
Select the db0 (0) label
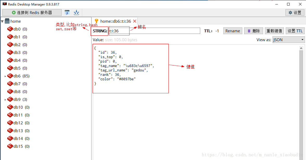[20, 29]
